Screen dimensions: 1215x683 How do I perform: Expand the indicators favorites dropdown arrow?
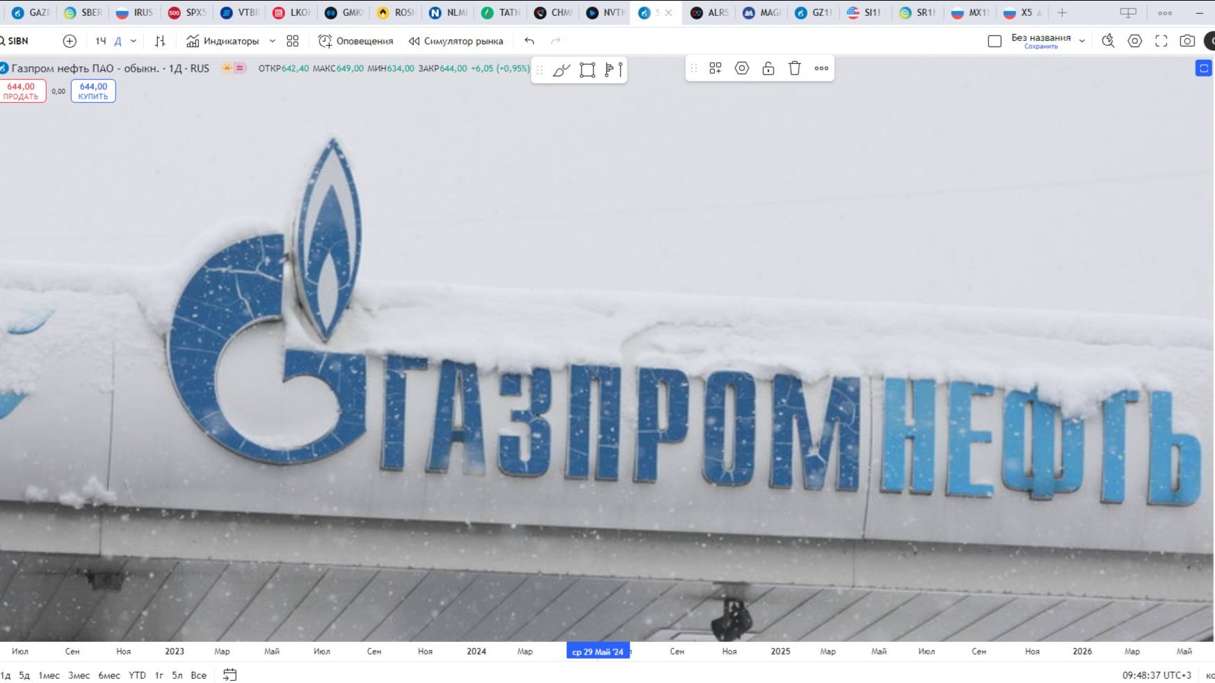[272, 41]
